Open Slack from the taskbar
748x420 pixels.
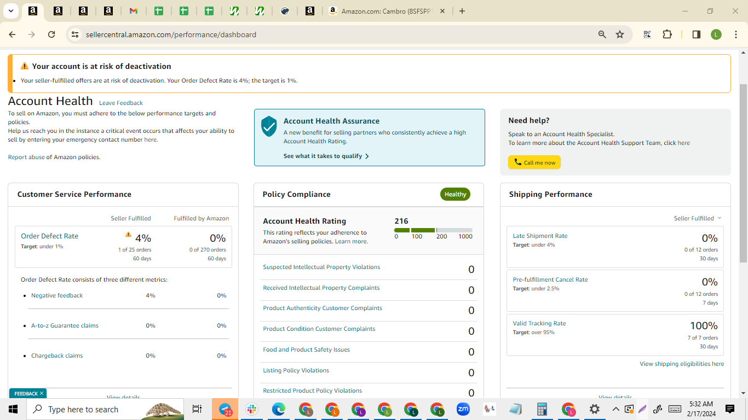click(252, 409)
